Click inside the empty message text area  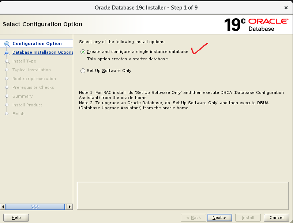(x=183, y=196)
